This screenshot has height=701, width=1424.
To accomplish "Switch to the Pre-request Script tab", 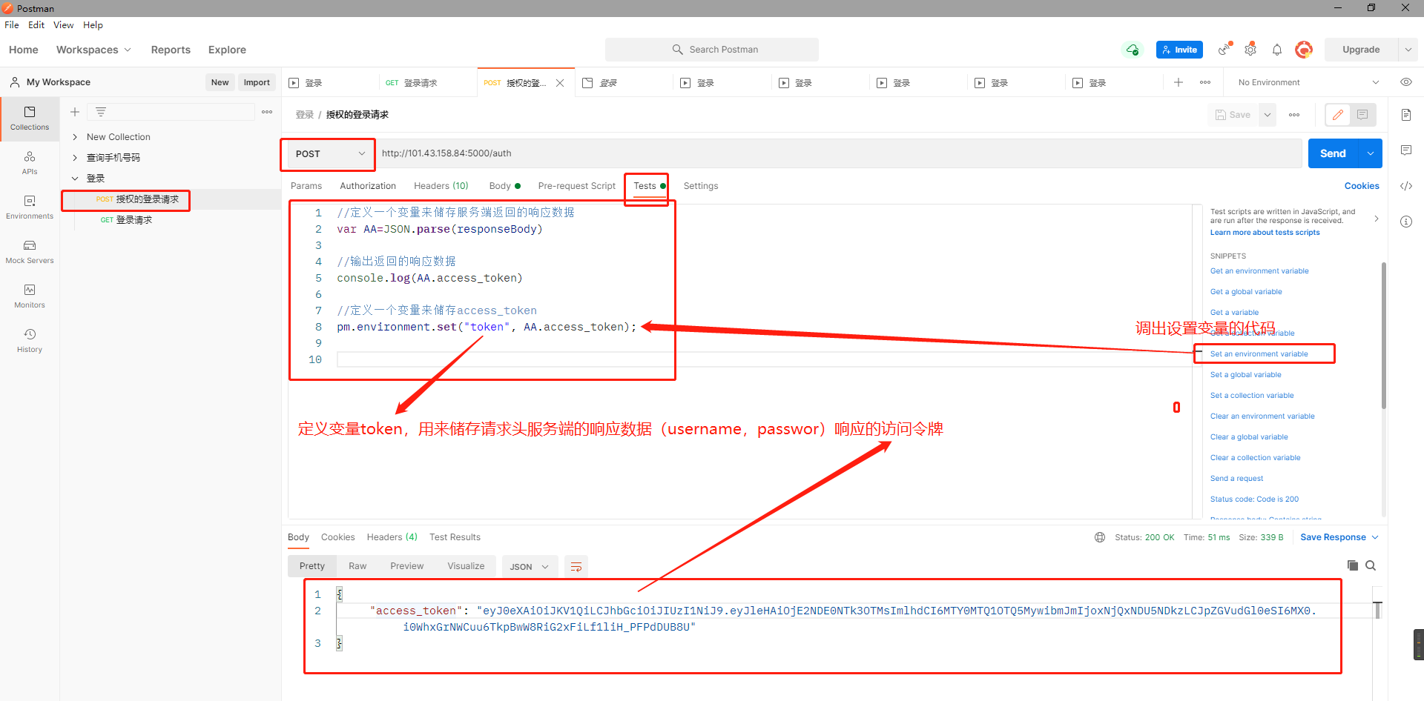I will [577, 186].
